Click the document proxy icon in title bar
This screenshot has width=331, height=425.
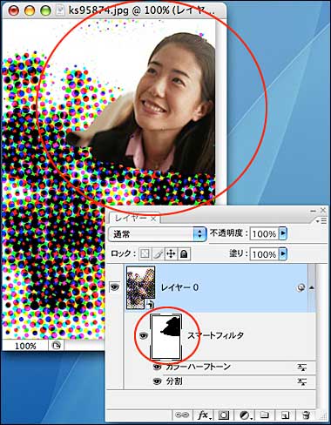coord(60,10)
